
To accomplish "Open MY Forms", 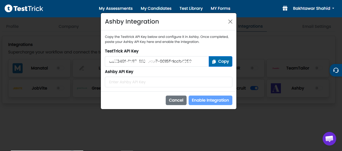I will tap(221, 9).
